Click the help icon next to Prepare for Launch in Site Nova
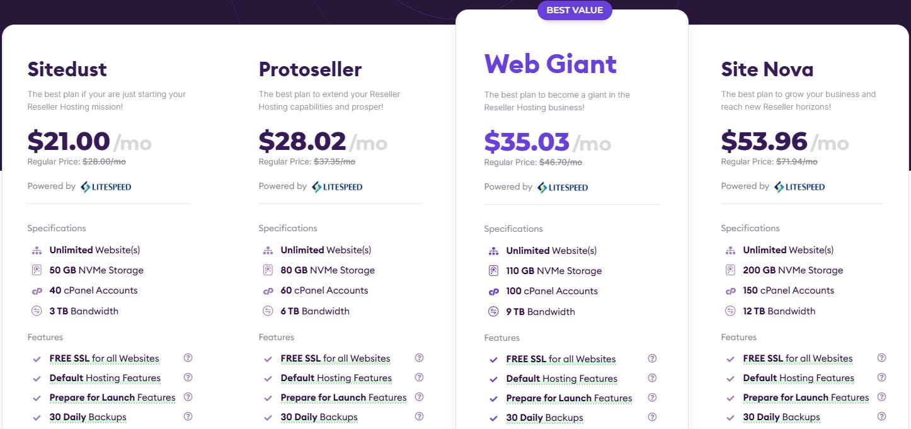Screen dimensions: 911x429 881,397
